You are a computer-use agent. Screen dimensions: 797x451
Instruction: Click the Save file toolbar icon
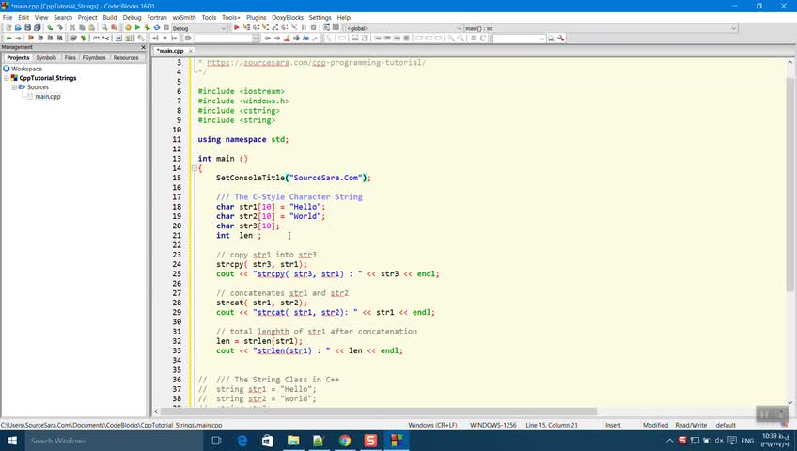[x=27, y=28]
